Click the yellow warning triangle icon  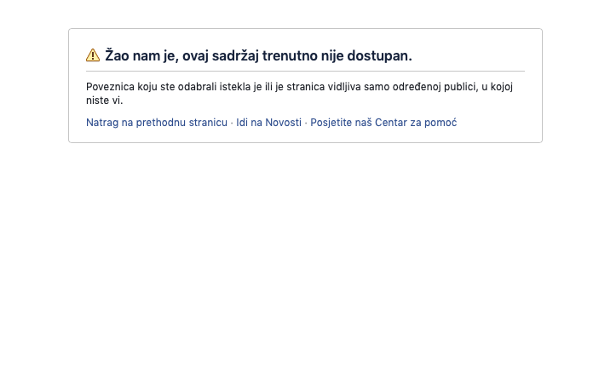pos(93,55)
